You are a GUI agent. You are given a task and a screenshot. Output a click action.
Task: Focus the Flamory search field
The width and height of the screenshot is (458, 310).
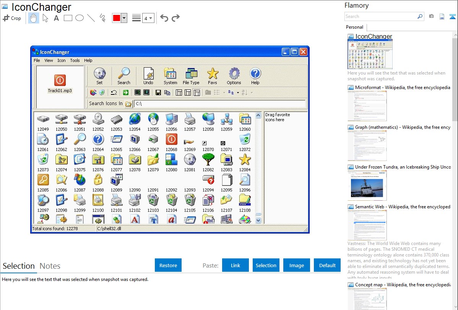(x=381, y=16)
